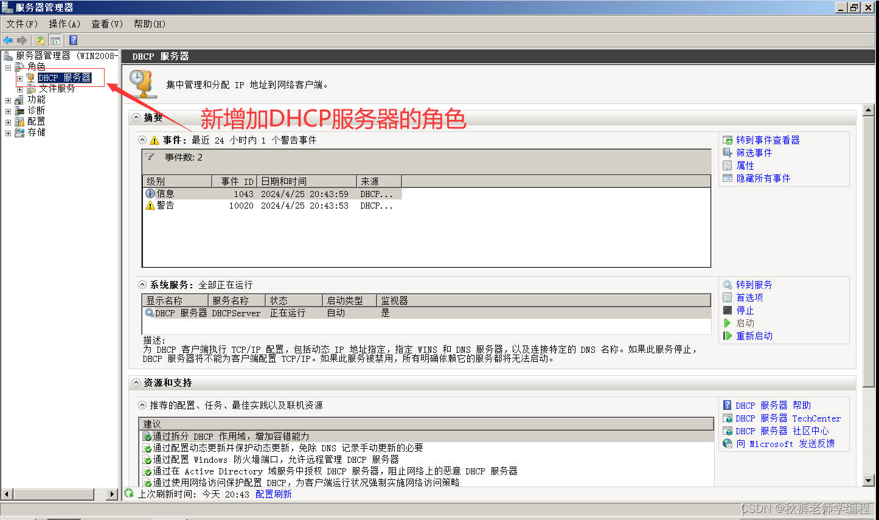Sort events by 级别 column header
Screen dimensions: 879x520
coord(178,181)
